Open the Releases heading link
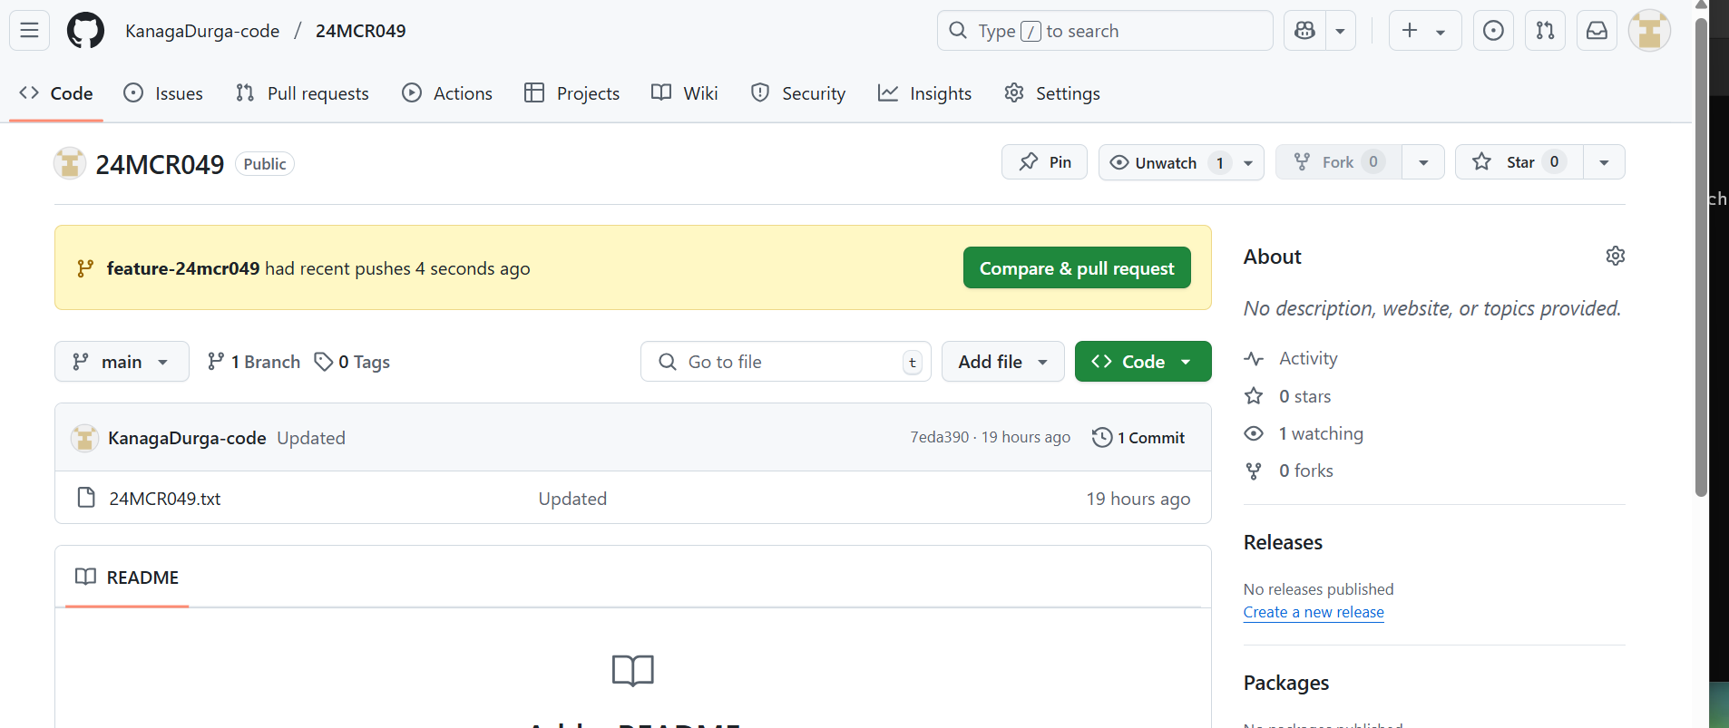 1283,542
